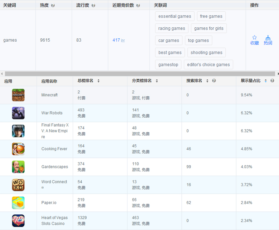Open the War Robots app icon
Image resolution: width=279 pixels, height=230 pixels.
click(18, 113)
